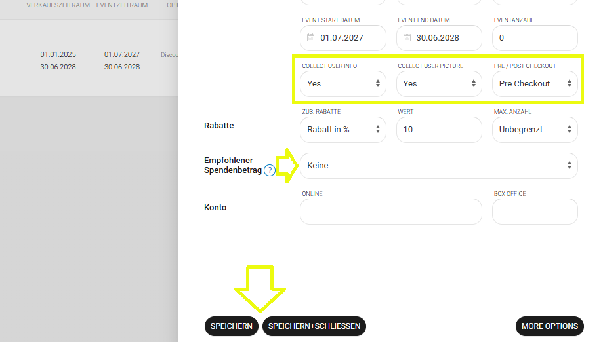Viewport: 601px width, 342px height.
Task: Click the Eventanzahl input field
Action: (x=534, y=38)
